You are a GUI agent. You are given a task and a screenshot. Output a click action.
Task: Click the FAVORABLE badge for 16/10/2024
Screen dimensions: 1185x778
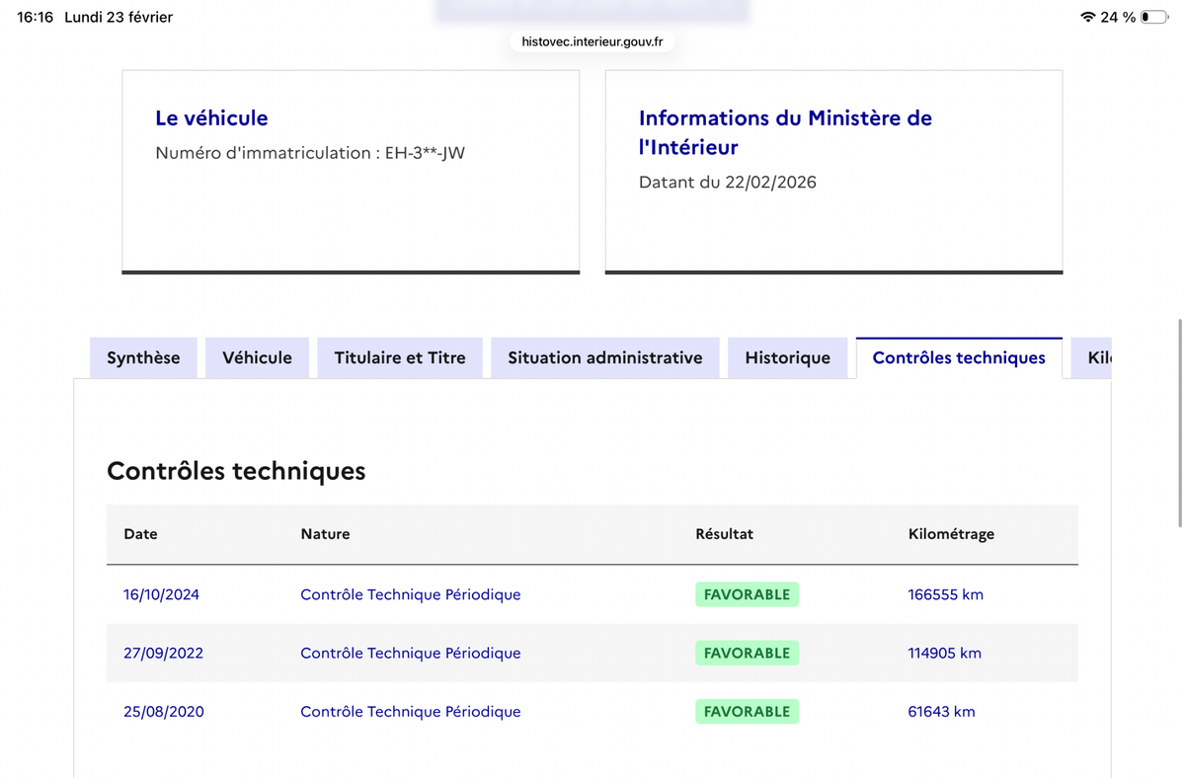(747, 594)
